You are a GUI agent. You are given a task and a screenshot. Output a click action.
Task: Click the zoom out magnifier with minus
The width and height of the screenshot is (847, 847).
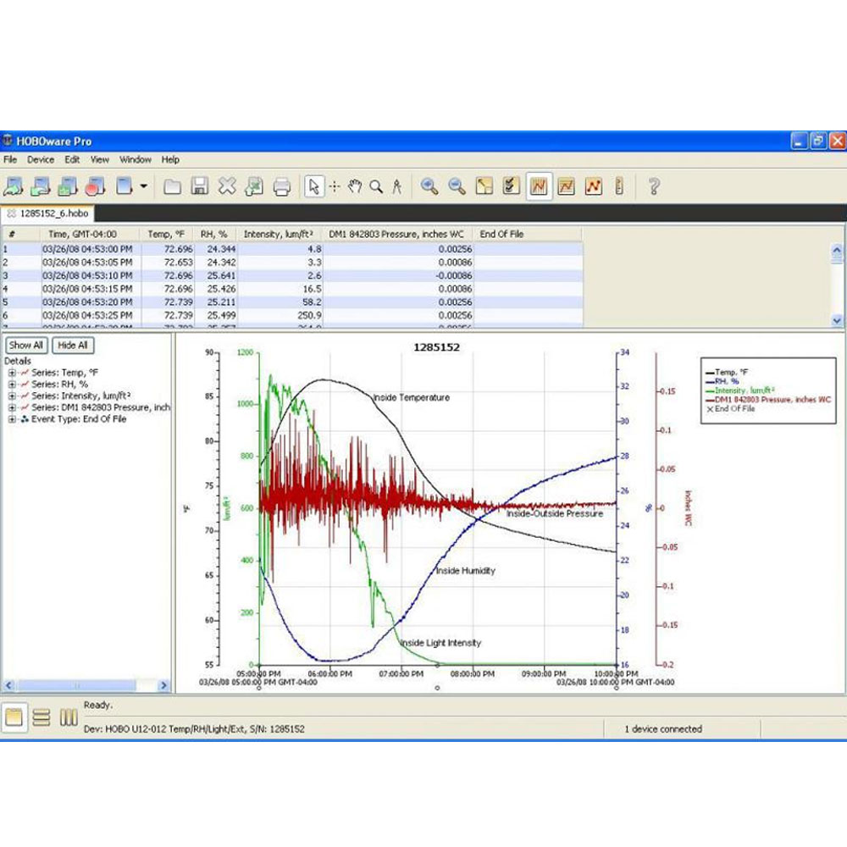point(457,186)
